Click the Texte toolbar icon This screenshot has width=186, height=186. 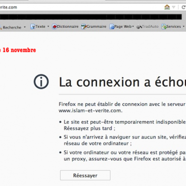coord(33,27)
